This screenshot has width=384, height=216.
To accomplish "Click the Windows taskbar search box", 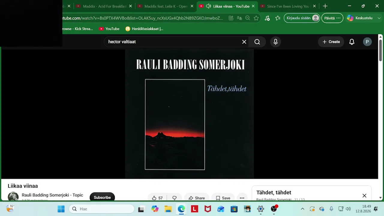I will coord(101,209).
